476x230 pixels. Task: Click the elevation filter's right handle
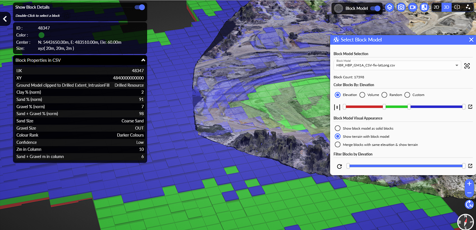464,166
